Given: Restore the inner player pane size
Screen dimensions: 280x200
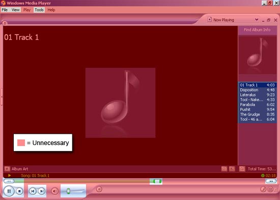Looking at the screenshot, I should pos(269,20).
